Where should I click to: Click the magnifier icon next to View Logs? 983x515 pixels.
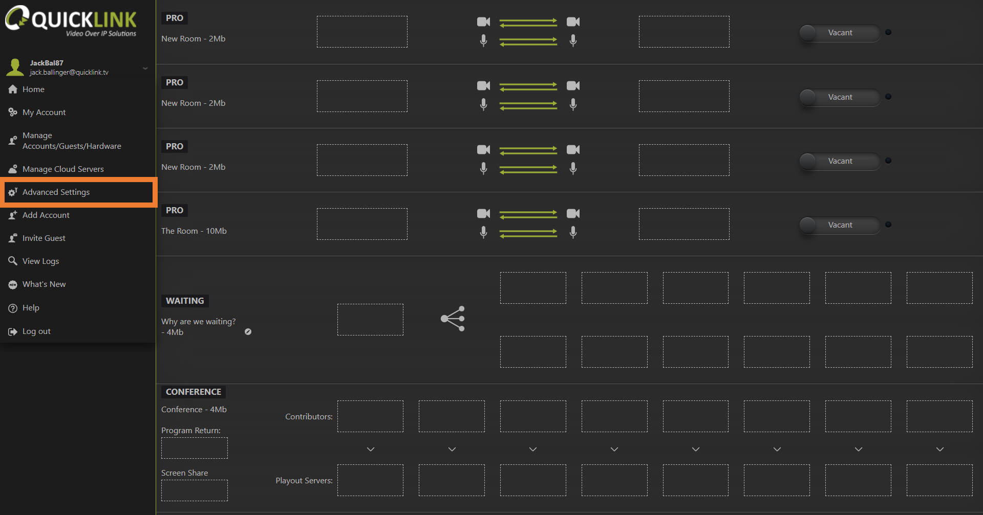coord(13,261)
